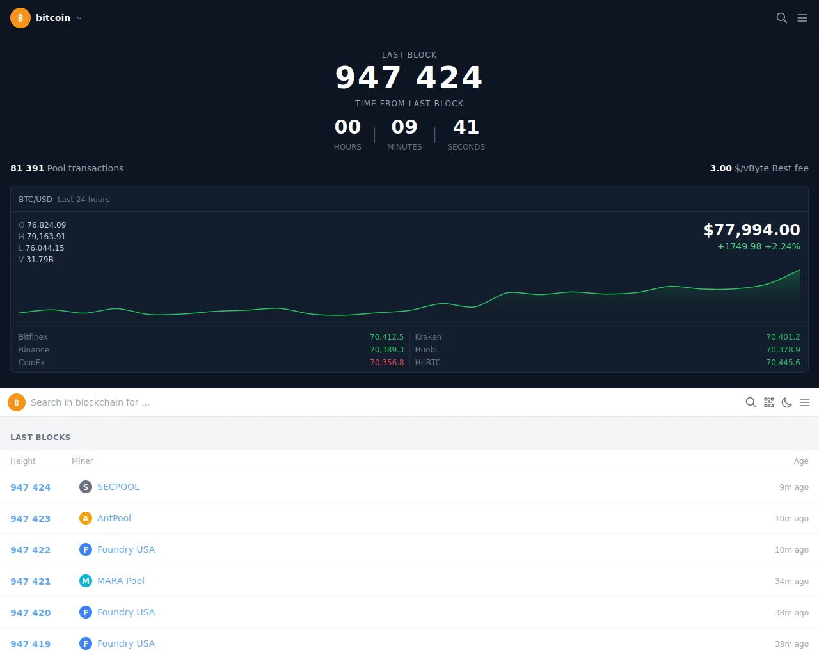Open Foundry USA miner for block 947 422
Image resolution: width=819 pixels, height=655 pixels.
coord(126,549)
